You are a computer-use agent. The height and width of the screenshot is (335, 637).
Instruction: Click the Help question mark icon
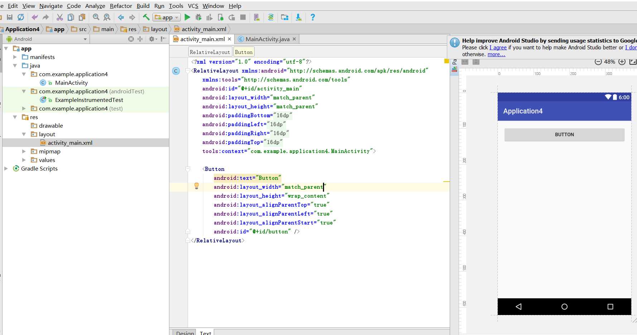coord(313,17)
